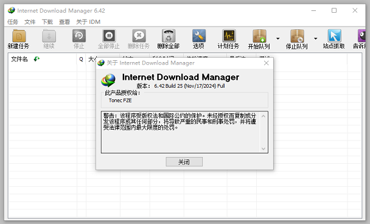Click the warning text scroll down arrow
This screenshot has width=370, height=224.
click(264, 149)
